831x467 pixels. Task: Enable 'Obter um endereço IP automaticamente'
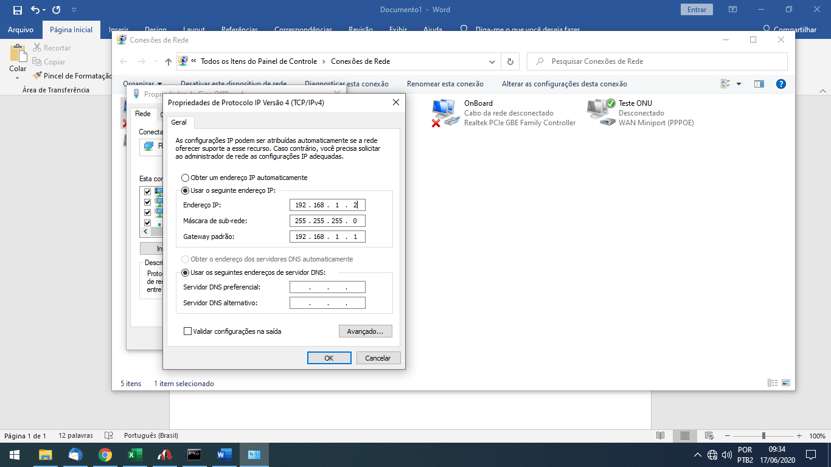[x=184, y=178]
